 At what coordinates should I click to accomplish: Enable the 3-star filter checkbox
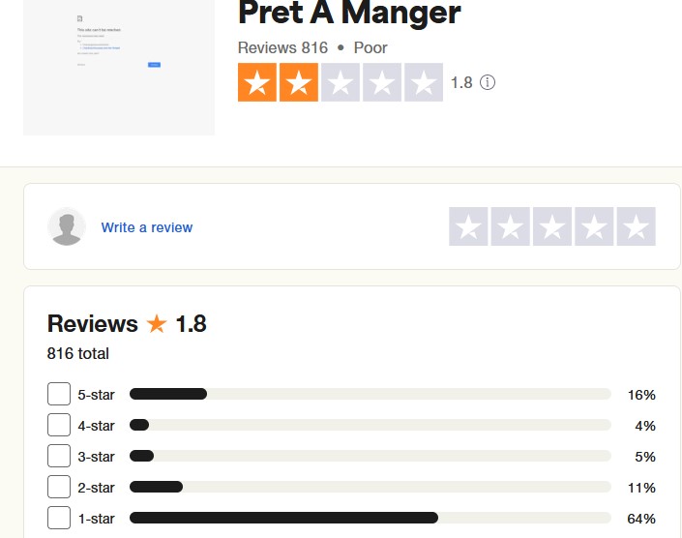[59, 456]
